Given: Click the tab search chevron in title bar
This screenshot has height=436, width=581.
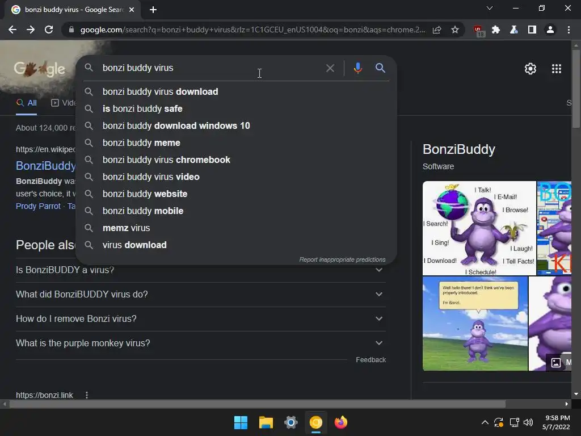Looking at the screenshot, I should (490, 8).
